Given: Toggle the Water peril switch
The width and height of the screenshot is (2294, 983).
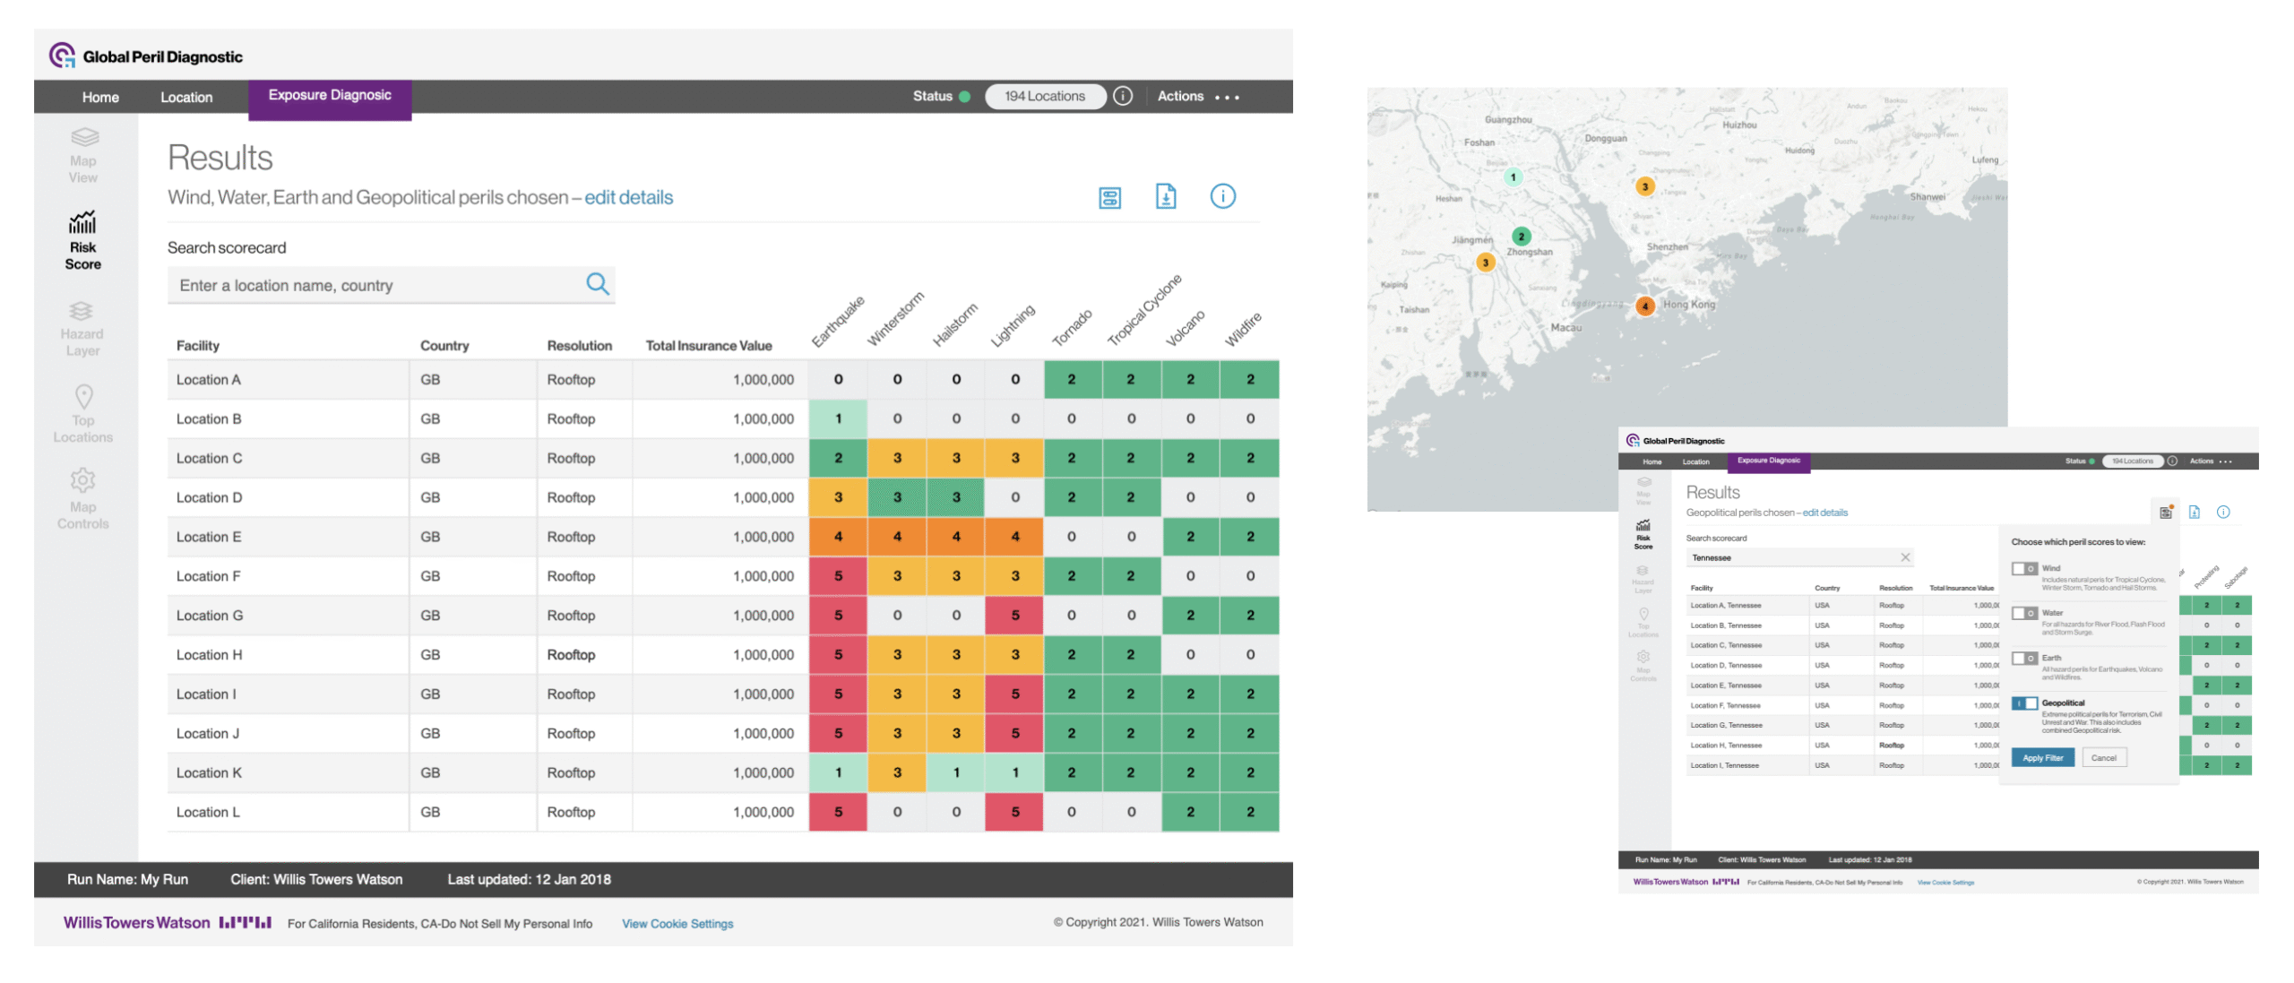Looking at the screenshot, I should pyautogui.click(x=2022, y=613).
